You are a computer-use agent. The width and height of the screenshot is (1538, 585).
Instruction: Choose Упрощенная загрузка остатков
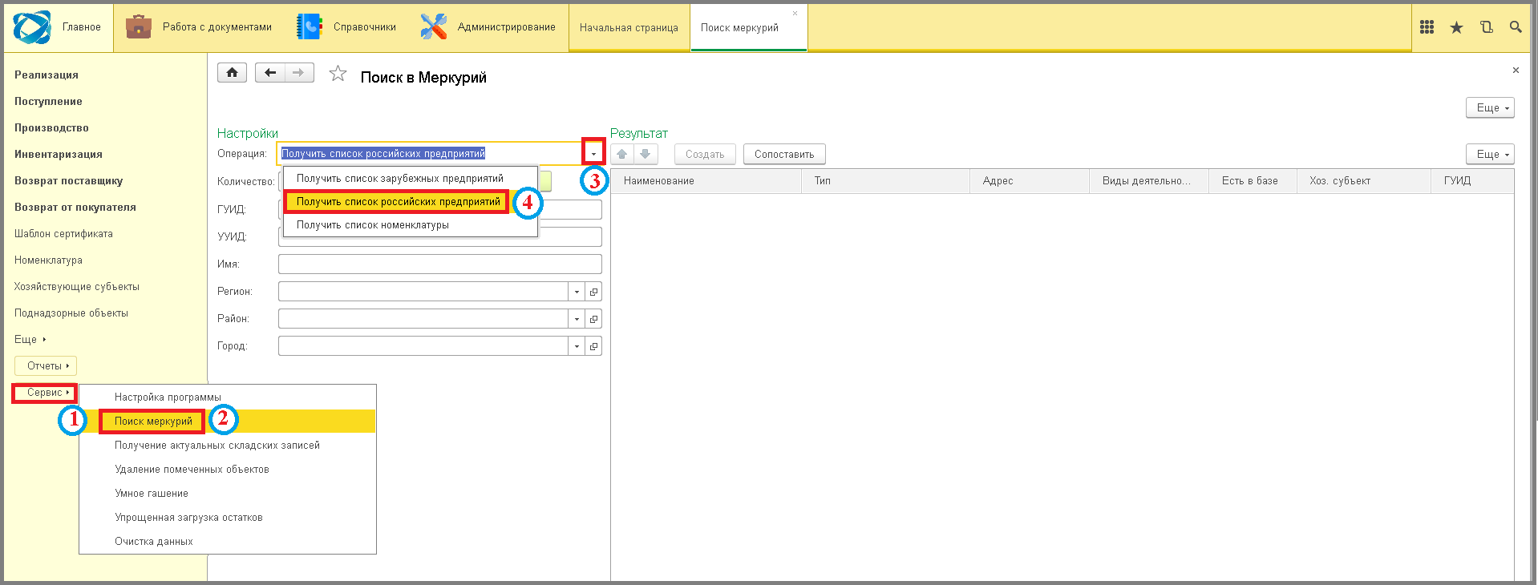coord(228,518)
